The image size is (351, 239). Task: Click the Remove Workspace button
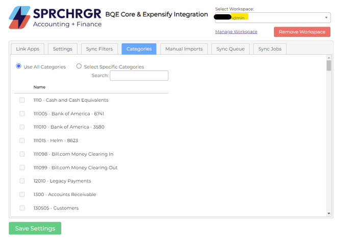pyautogui.click(x=302, y=32)
